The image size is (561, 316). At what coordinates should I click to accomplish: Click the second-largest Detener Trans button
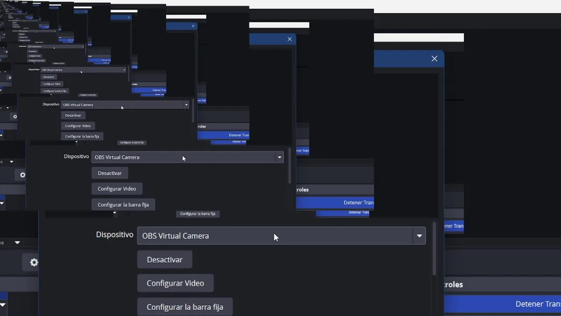(x=335, y=202)
